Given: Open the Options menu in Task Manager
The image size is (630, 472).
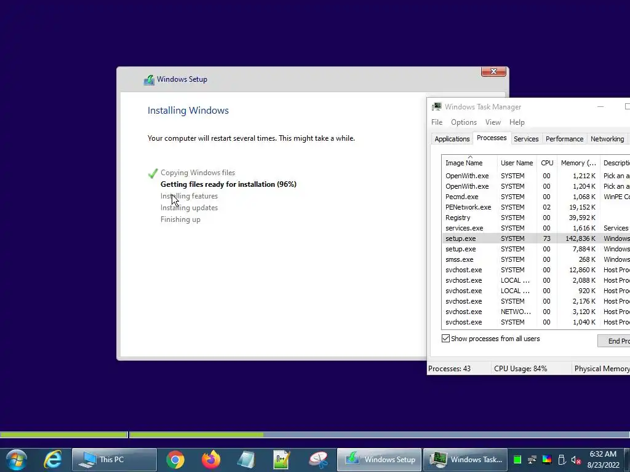Looking at the screenshot, I should pyautogui.click(x=464, y=122).
